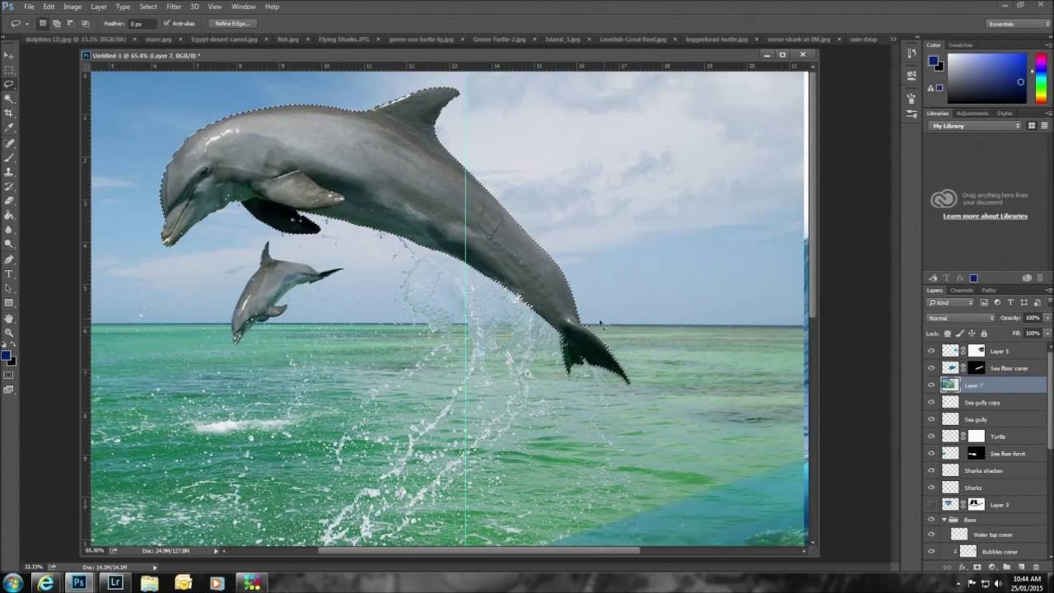Click Internet Explorer in the taskbar

(x=45, y=582)
